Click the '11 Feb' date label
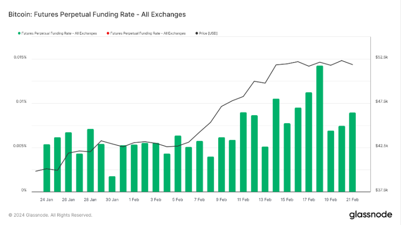This screenshot has height=225, width=401. tap(243, 200)
